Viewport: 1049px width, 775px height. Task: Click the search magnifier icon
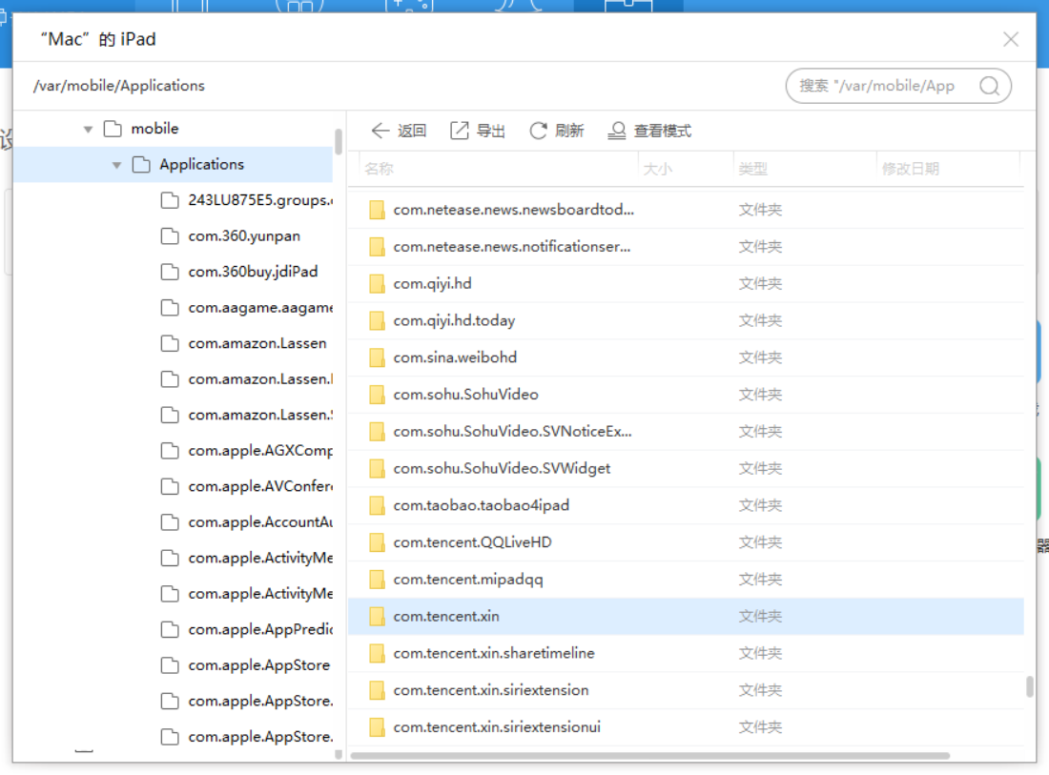tap(990, 86)
